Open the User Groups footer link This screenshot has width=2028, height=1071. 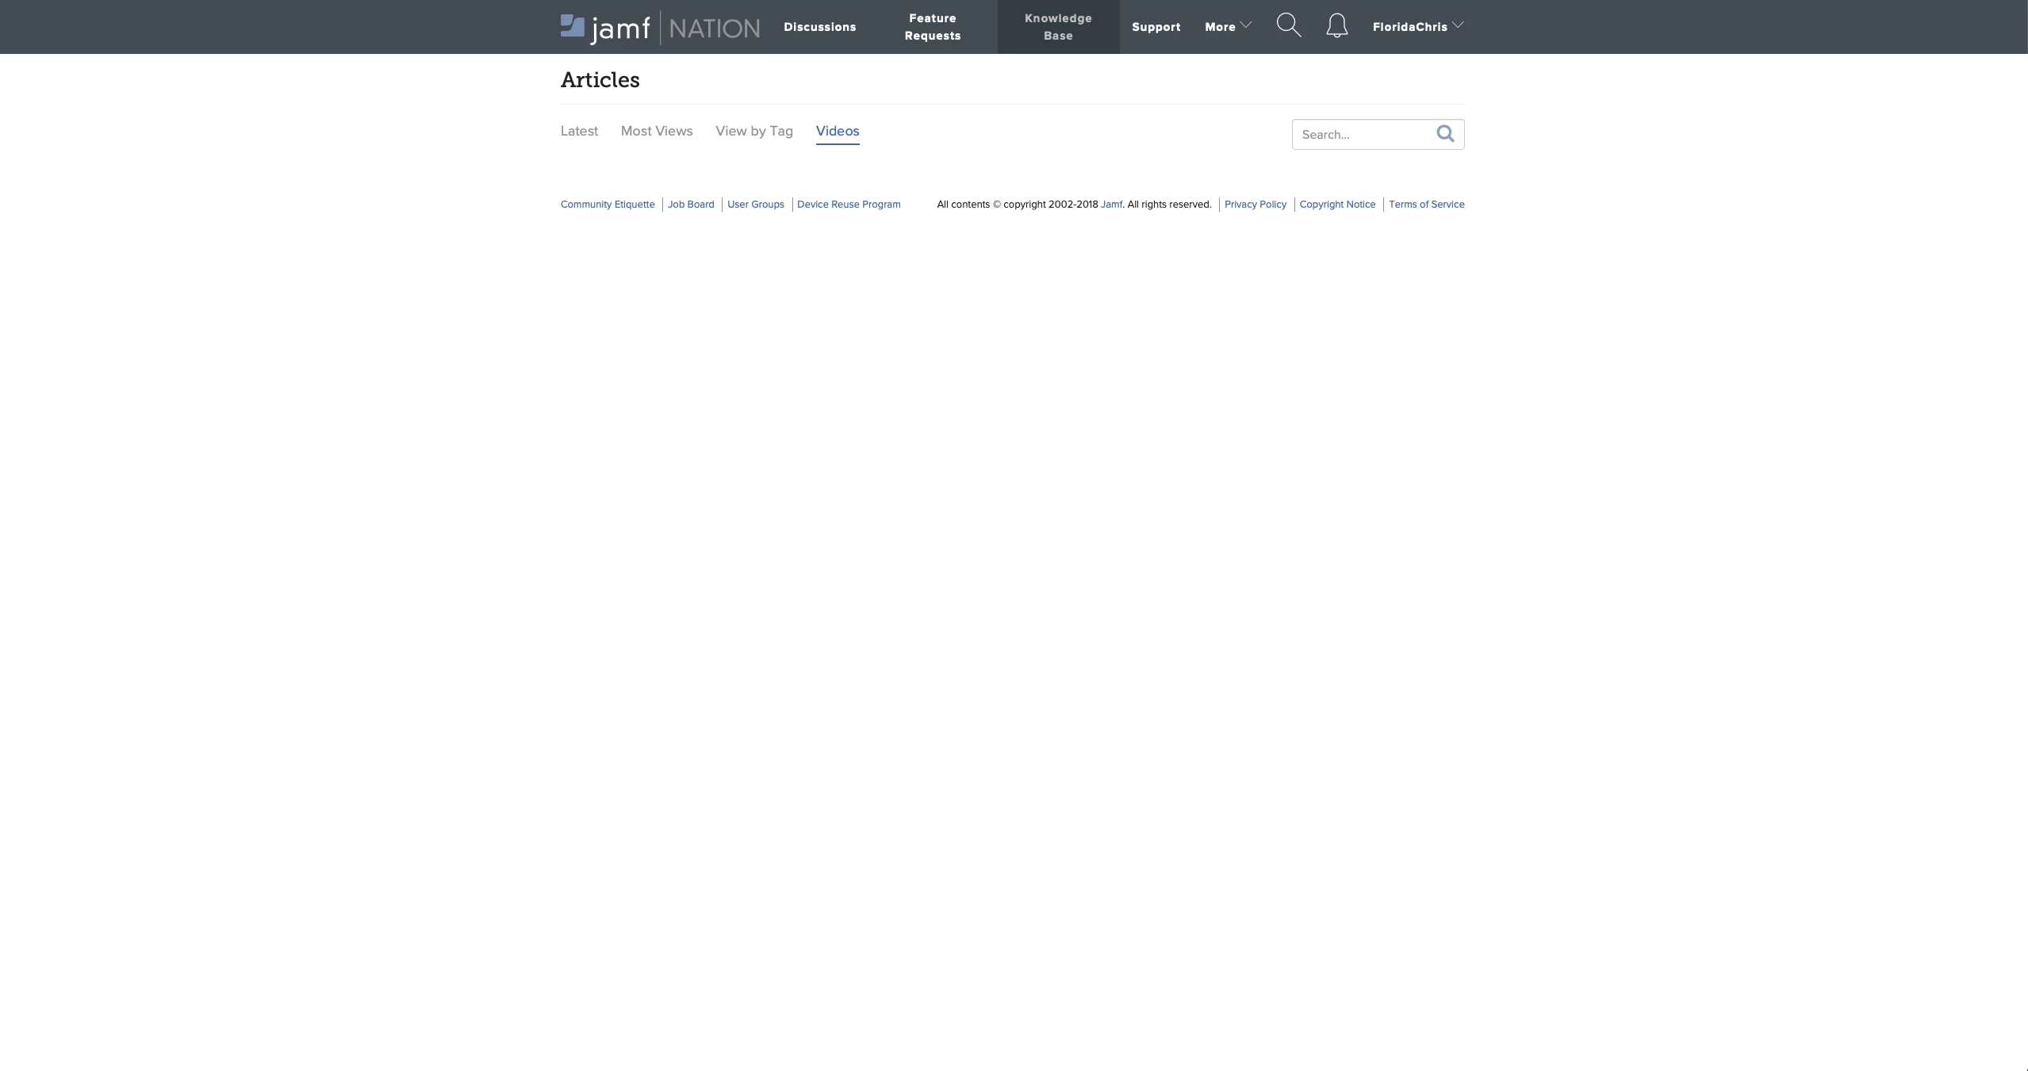click(x=755, y=205)
